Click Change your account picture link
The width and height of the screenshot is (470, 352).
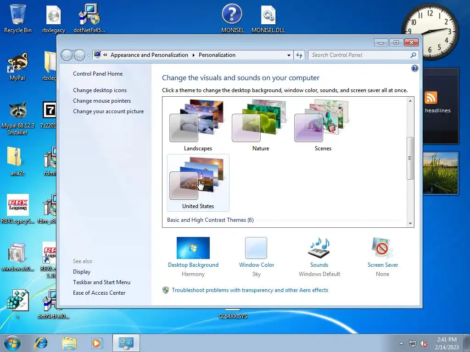(x=108, y=111)
